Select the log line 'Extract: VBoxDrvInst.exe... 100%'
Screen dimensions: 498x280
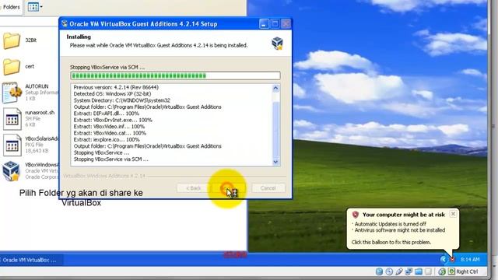click(x=113, y=120)
